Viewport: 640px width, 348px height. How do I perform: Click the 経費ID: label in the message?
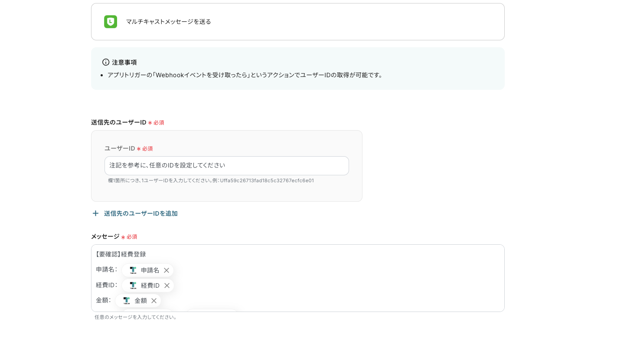(x=107, y=285)
